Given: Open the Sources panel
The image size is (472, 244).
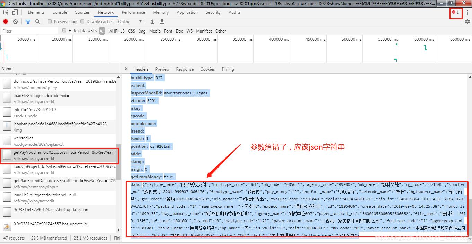Looking at the screenshot, I should (82, 12).
